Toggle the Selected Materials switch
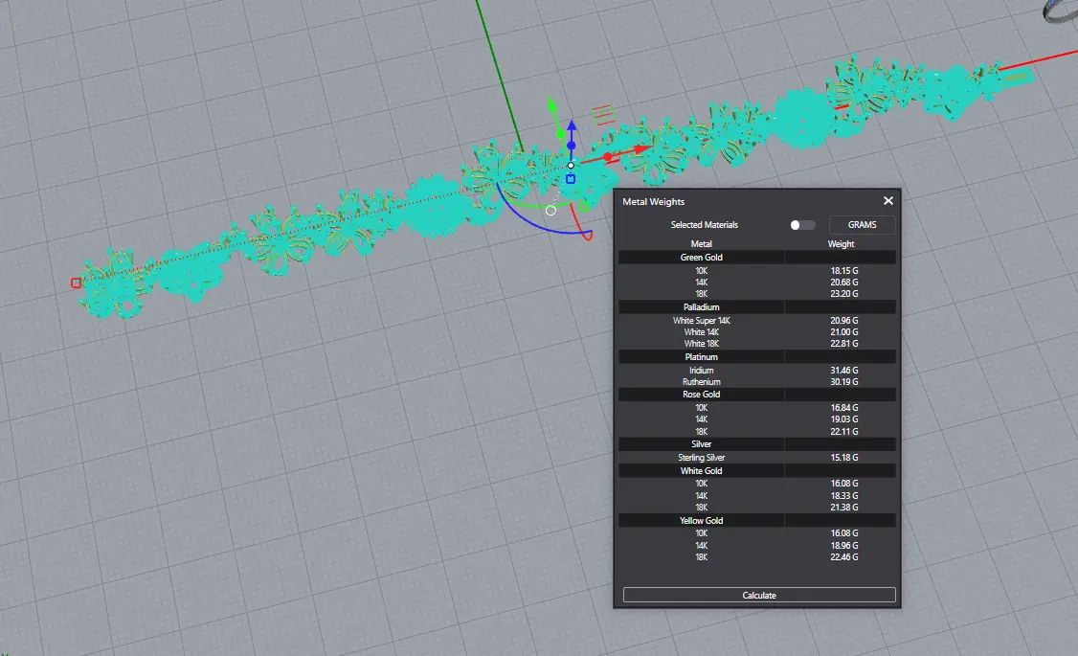The height and width of the screenshot is (656, 1078). coord(802,225)
